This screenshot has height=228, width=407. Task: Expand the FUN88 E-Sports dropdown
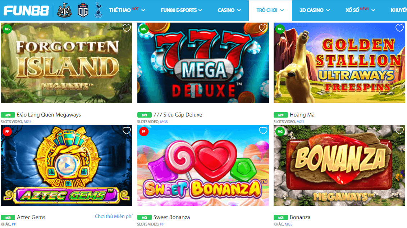coord(182,10)
